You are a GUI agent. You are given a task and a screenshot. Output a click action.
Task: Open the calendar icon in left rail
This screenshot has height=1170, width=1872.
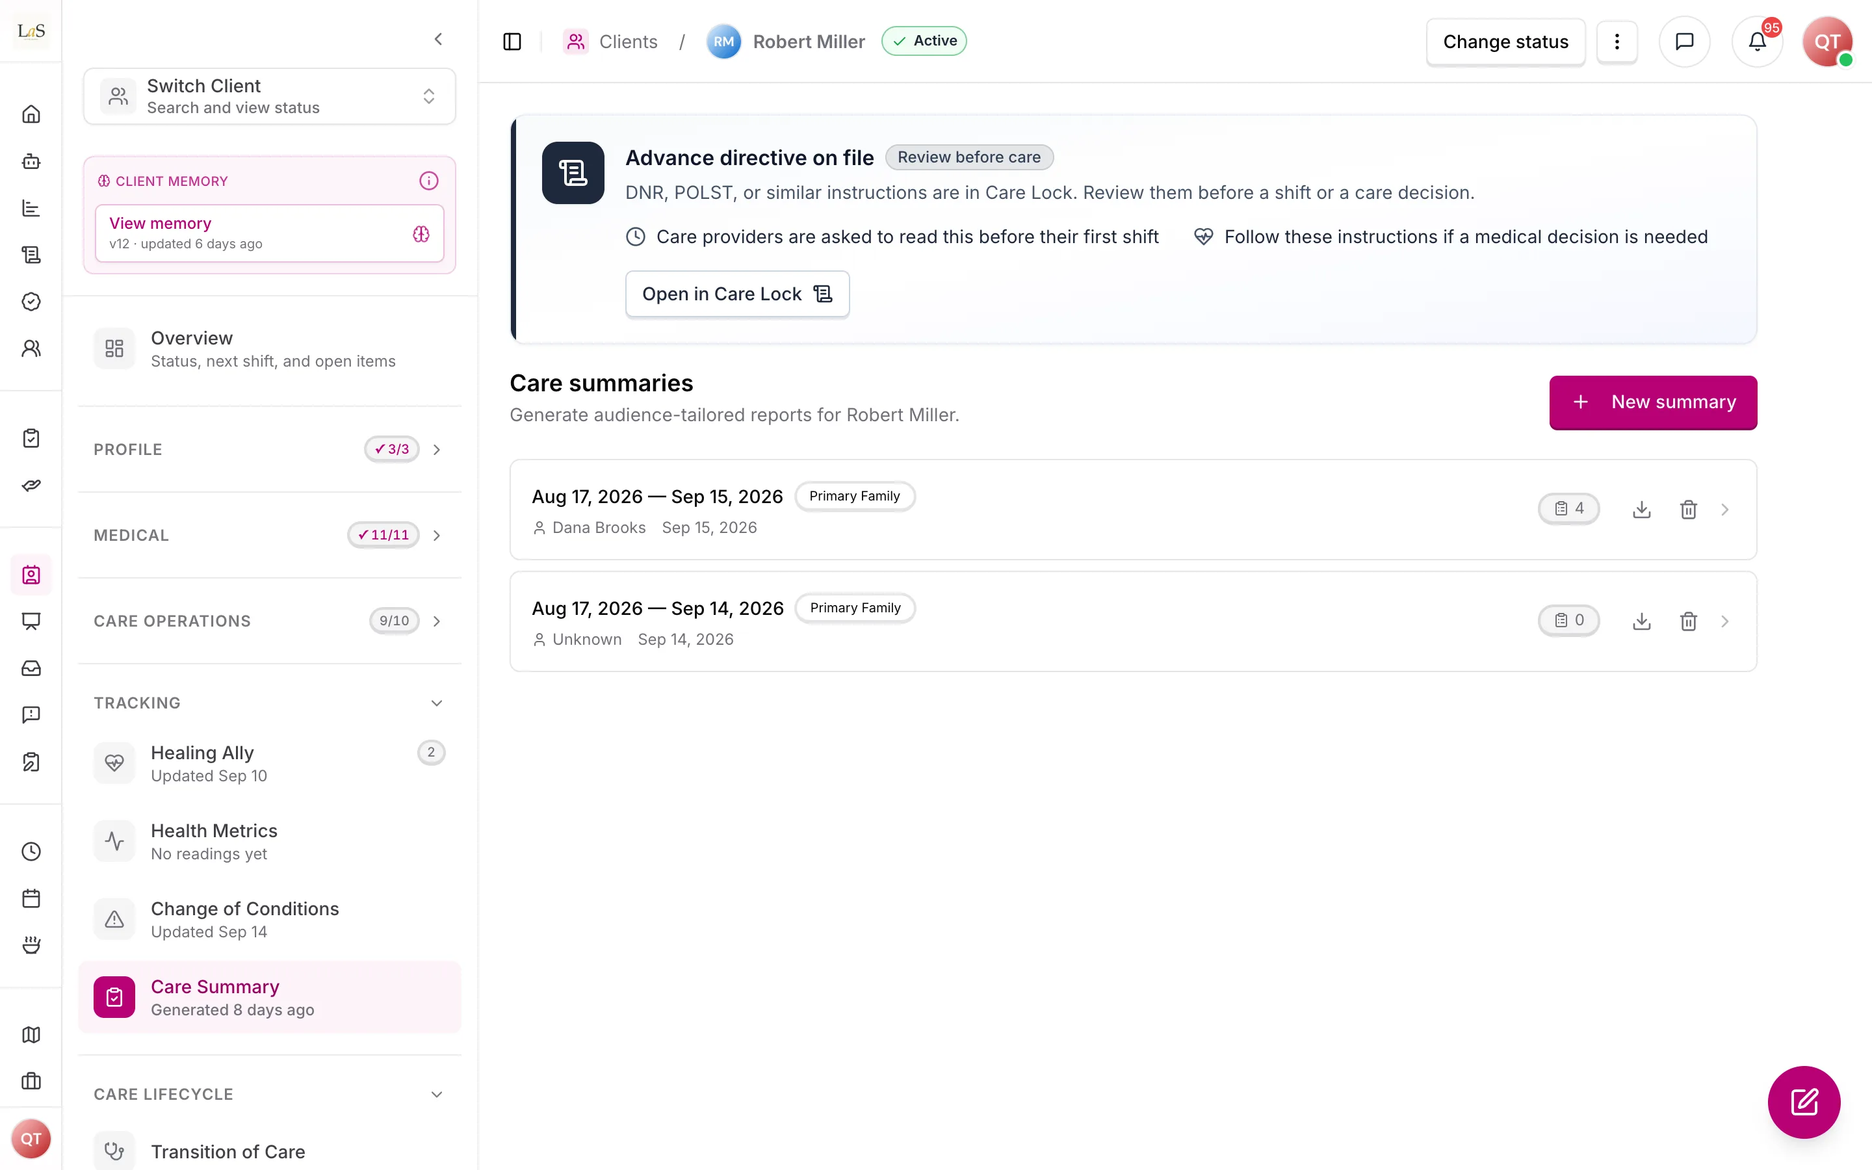coord(31,898)
